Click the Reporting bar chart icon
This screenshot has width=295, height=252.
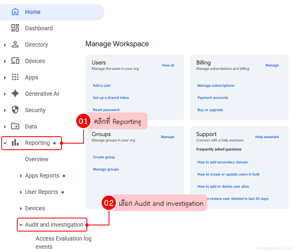[x=15, y=142]
